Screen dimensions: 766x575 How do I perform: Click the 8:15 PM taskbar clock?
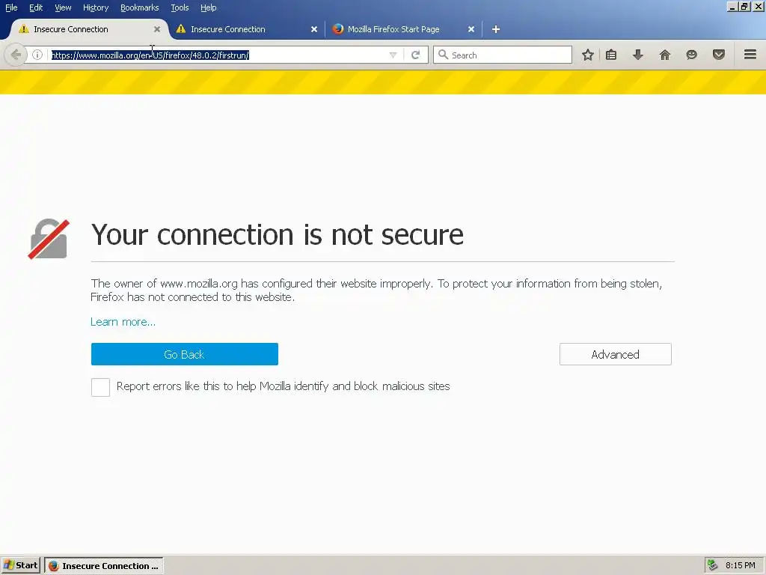click(x=740, y=565)
